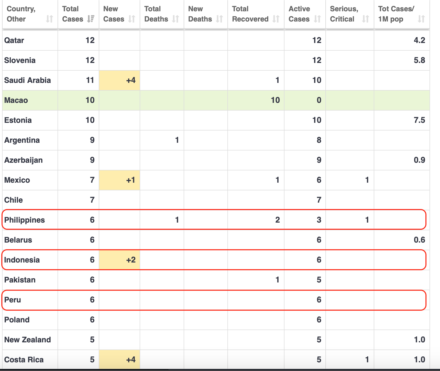Sort by Total Cases descending icon

91,19
